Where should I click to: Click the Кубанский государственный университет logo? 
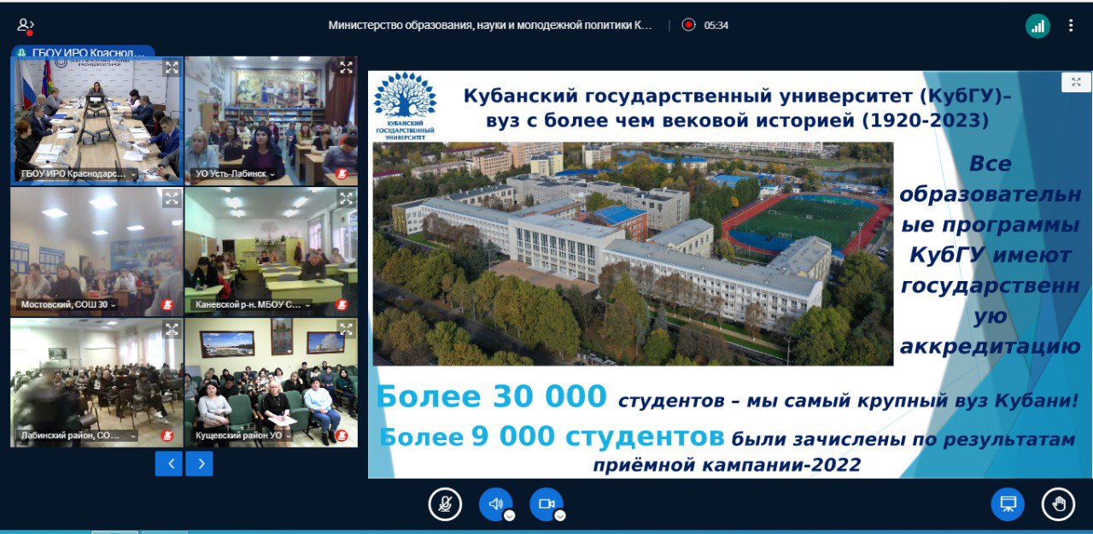click(x=405, y=107)
